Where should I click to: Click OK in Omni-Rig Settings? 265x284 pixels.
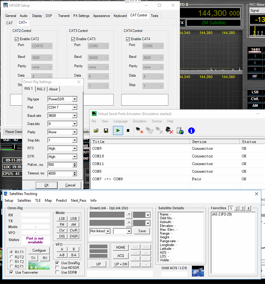coord(47,185)
